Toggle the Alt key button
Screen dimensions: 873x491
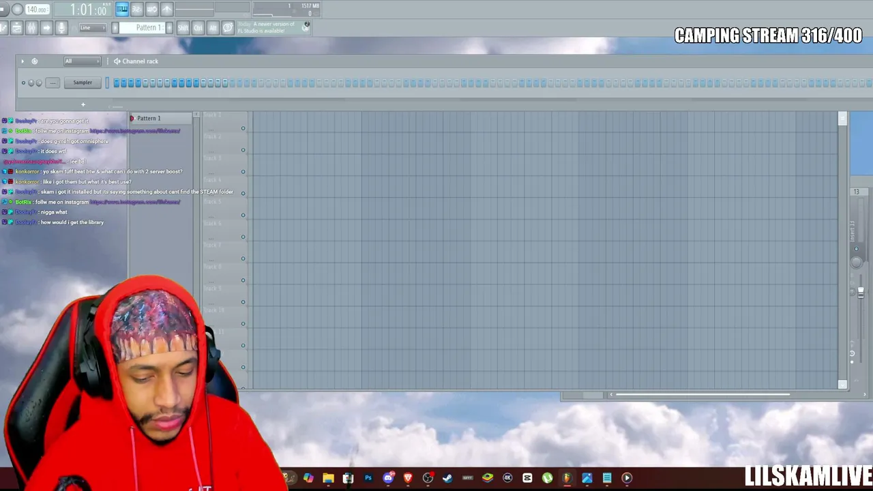pos(213,28)
